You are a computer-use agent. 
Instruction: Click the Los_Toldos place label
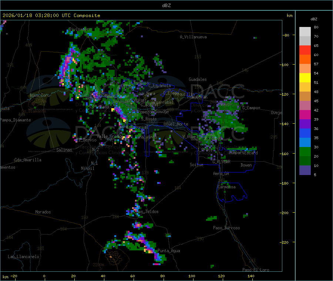click(x=147, y=212)
